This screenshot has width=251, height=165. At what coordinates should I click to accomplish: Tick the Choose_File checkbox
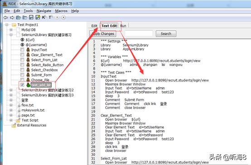[x=22, y=80]
